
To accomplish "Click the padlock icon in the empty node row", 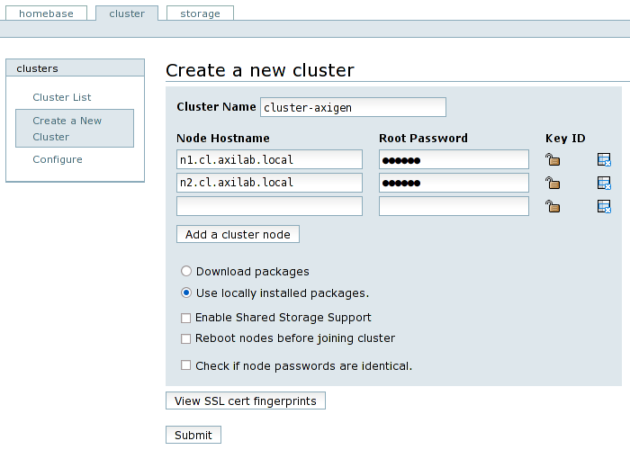I will [553, 207].
